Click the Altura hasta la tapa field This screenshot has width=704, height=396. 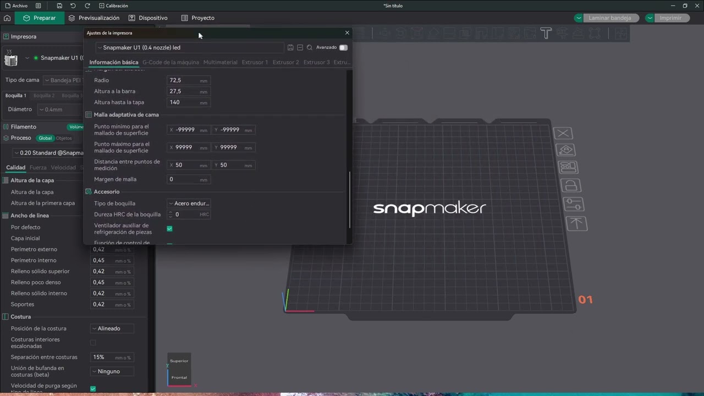[189, 102]
